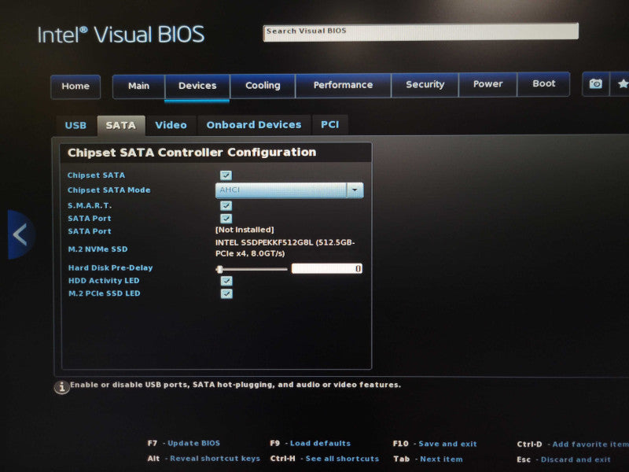The width and height of the screenshot is (629, 472).
Task: Click the Chipset SATA Mode label
Action: (109, 190)
